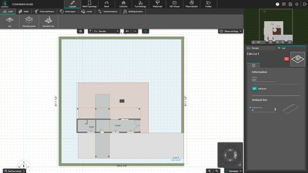
Task: Click the person view icon under the 3D preview
Action: coord(254,42)
